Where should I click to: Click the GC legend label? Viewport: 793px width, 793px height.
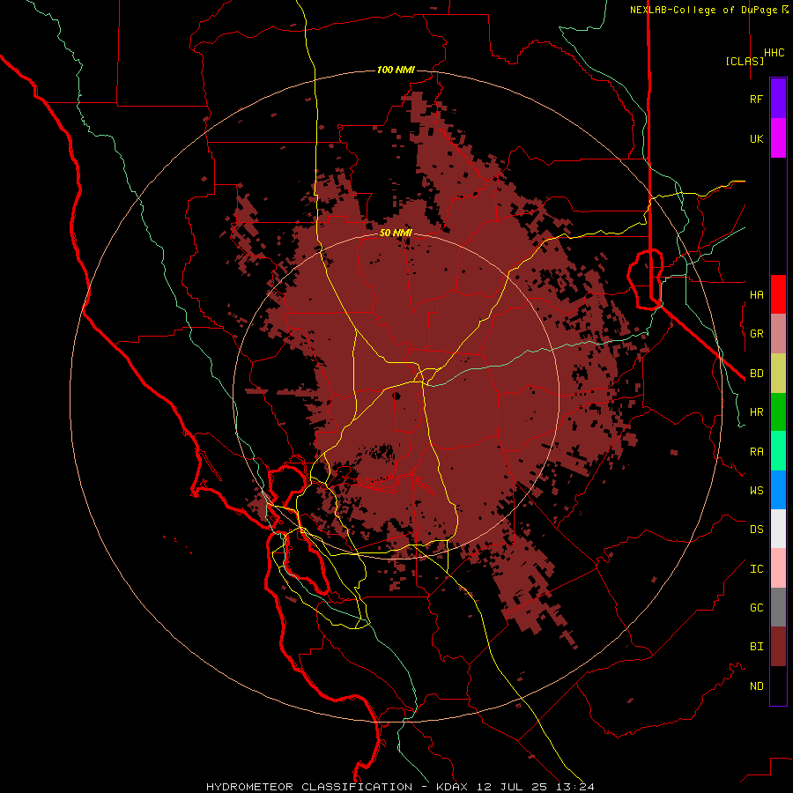coord(756,607)
